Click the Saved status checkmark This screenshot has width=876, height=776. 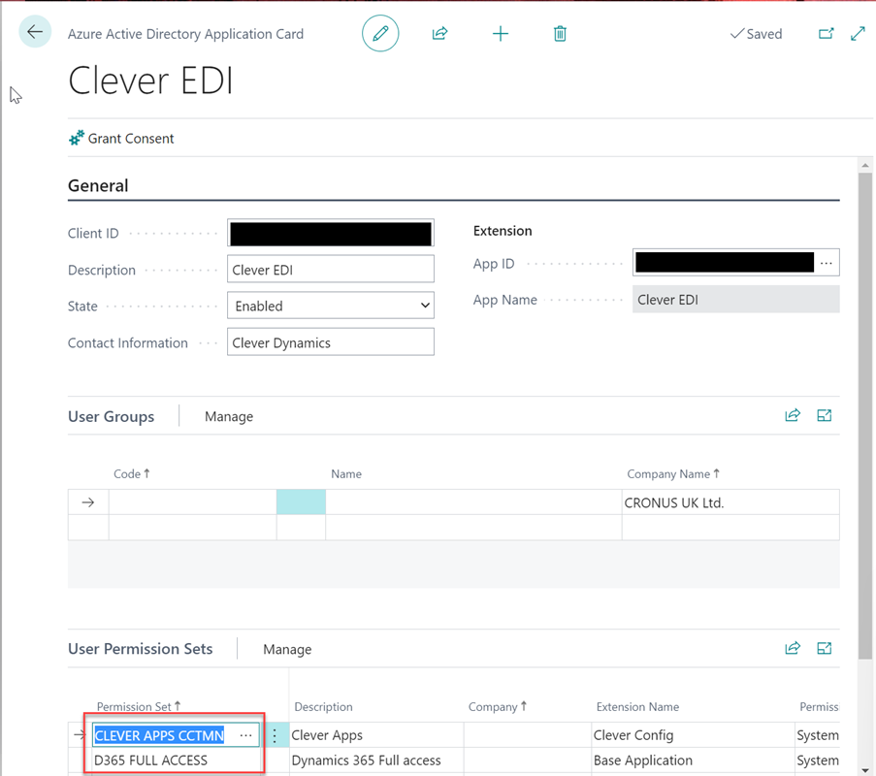click(x=756, y=33)
